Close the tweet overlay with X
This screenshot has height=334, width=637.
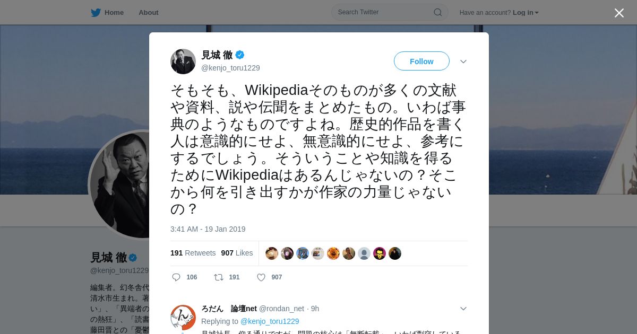coord(619,13)
